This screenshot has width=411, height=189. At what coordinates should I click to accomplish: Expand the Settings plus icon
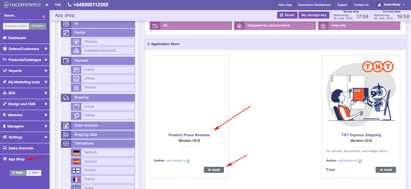coord(46,137)
